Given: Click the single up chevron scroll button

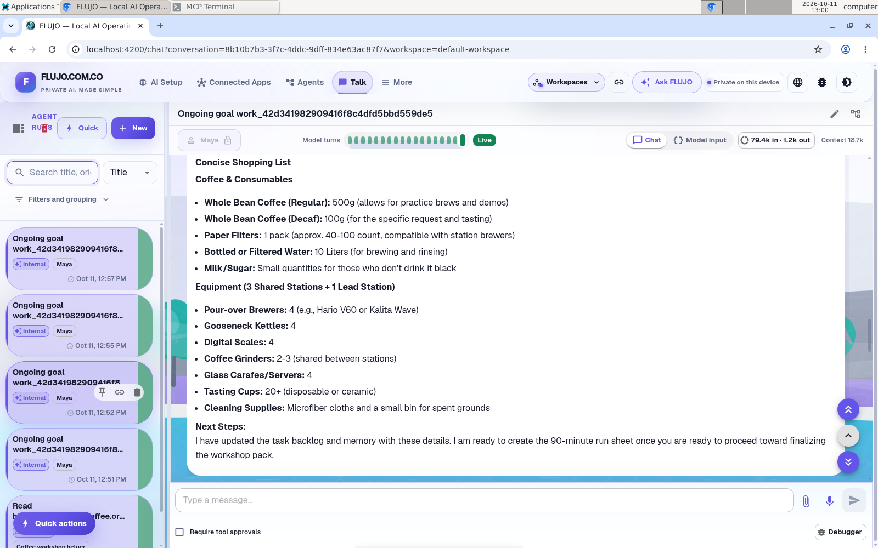Looking at the screenshot, I should (848, 436).
